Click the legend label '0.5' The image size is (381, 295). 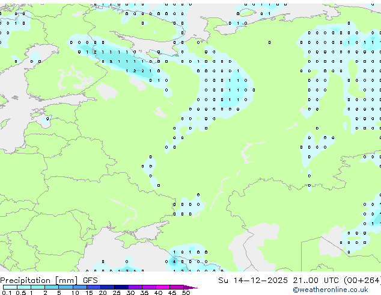20,293
